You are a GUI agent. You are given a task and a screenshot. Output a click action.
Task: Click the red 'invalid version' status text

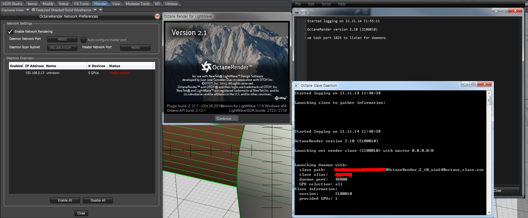(119, 73)
